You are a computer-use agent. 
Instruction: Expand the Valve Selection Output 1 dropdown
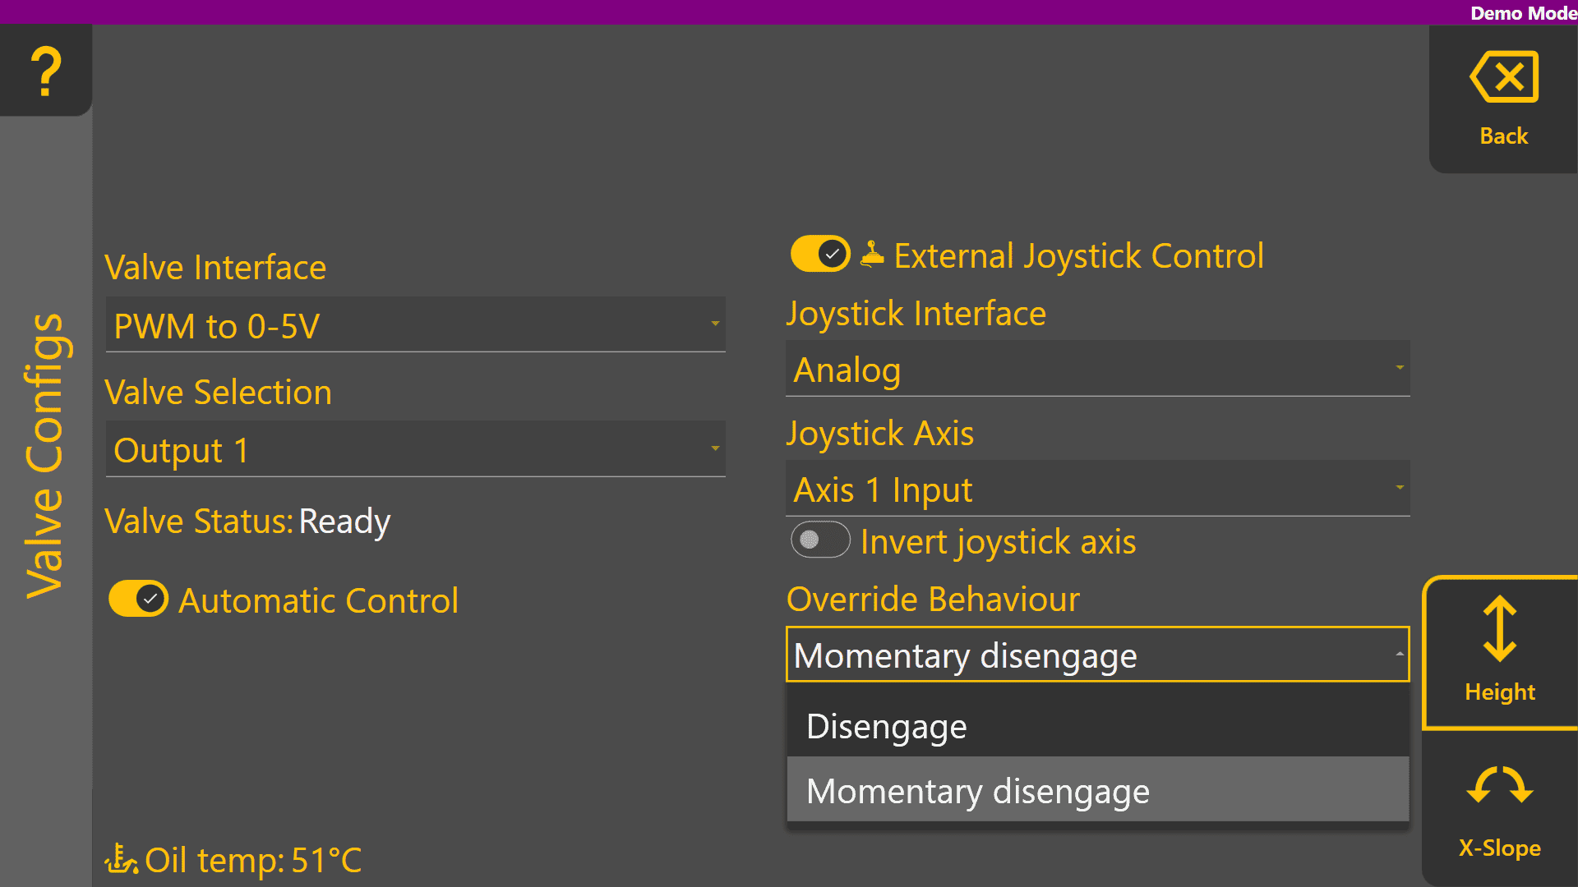(x=415, y=450)
